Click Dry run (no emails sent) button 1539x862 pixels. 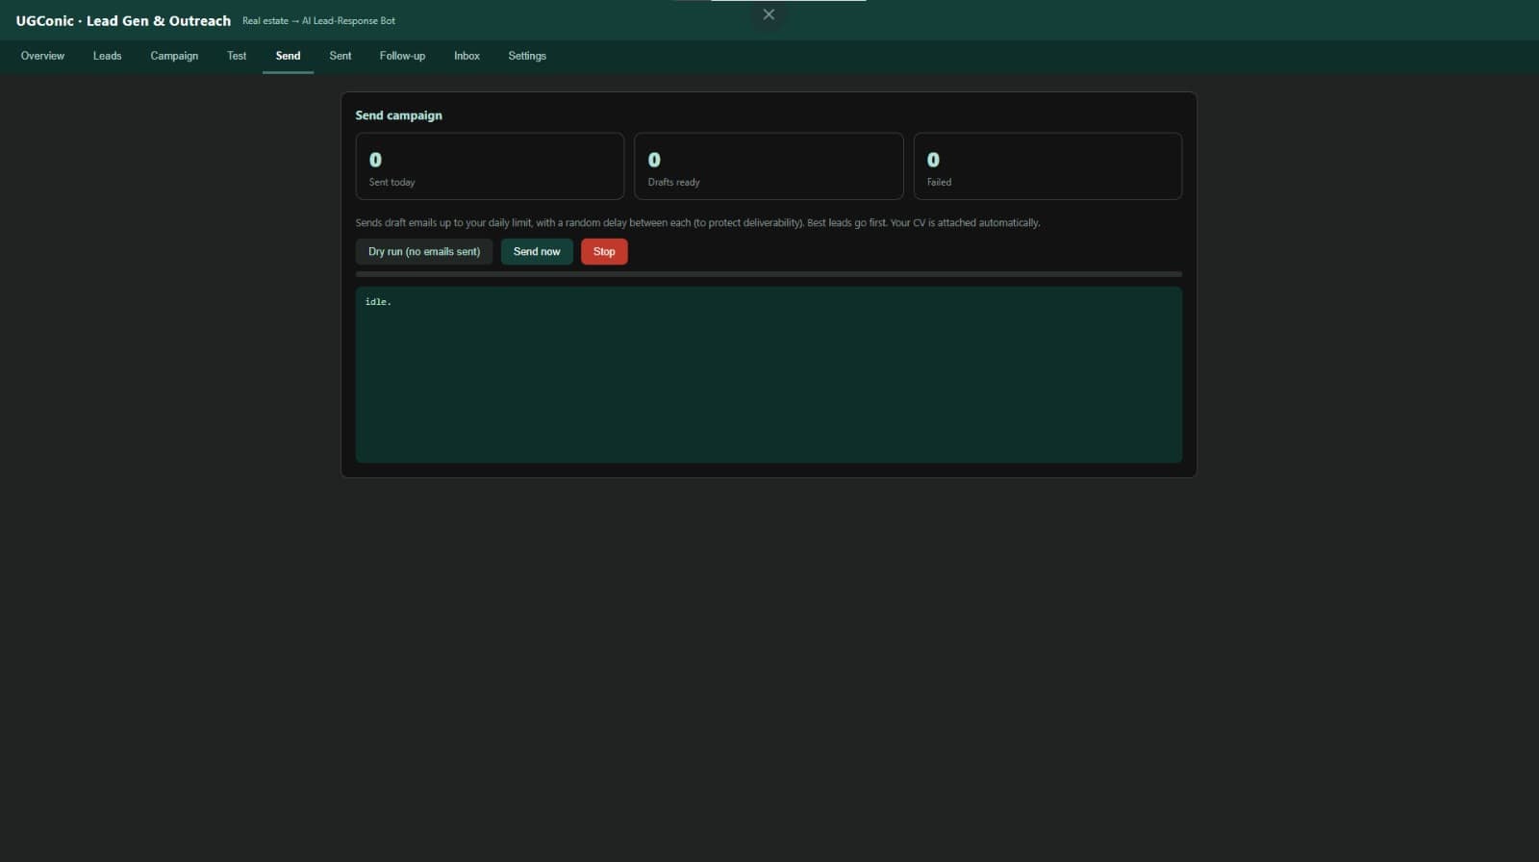click(424, 252)
